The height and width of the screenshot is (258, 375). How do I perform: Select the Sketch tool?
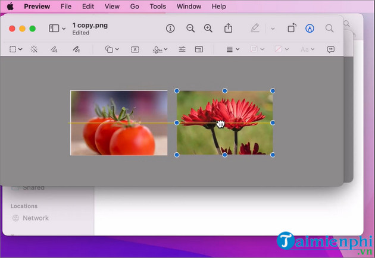[x=54, y=49]
